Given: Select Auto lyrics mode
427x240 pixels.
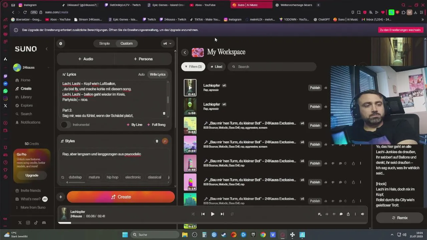Looking at the screenshot, I should pos(141,74).
